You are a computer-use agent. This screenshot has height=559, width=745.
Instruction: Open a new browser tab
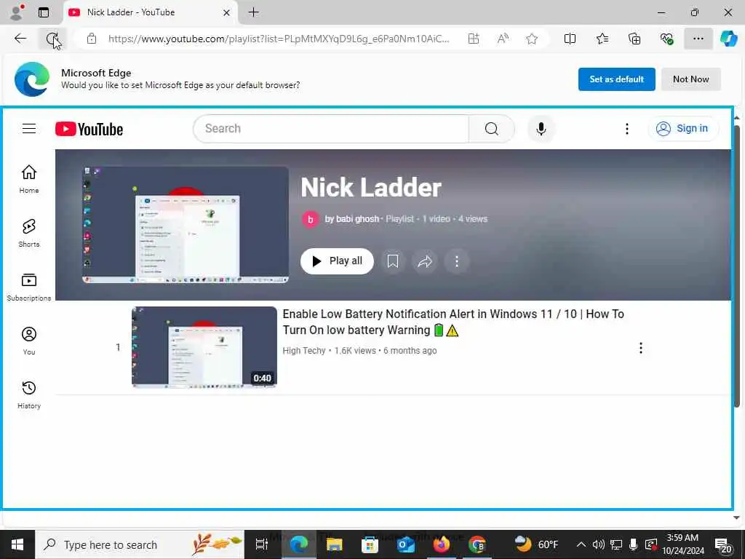click(254, 12)
